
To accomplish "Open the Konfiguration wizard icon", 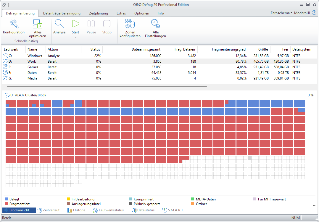I will [14, 24].
